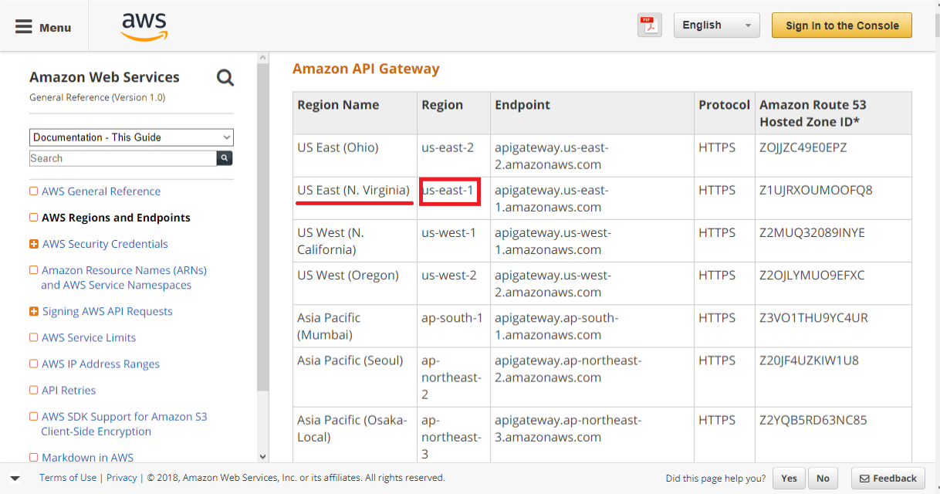This screenshot has height=494, width=940.
Task: Open the Feedback button
Action: click(x=888, y=479)
